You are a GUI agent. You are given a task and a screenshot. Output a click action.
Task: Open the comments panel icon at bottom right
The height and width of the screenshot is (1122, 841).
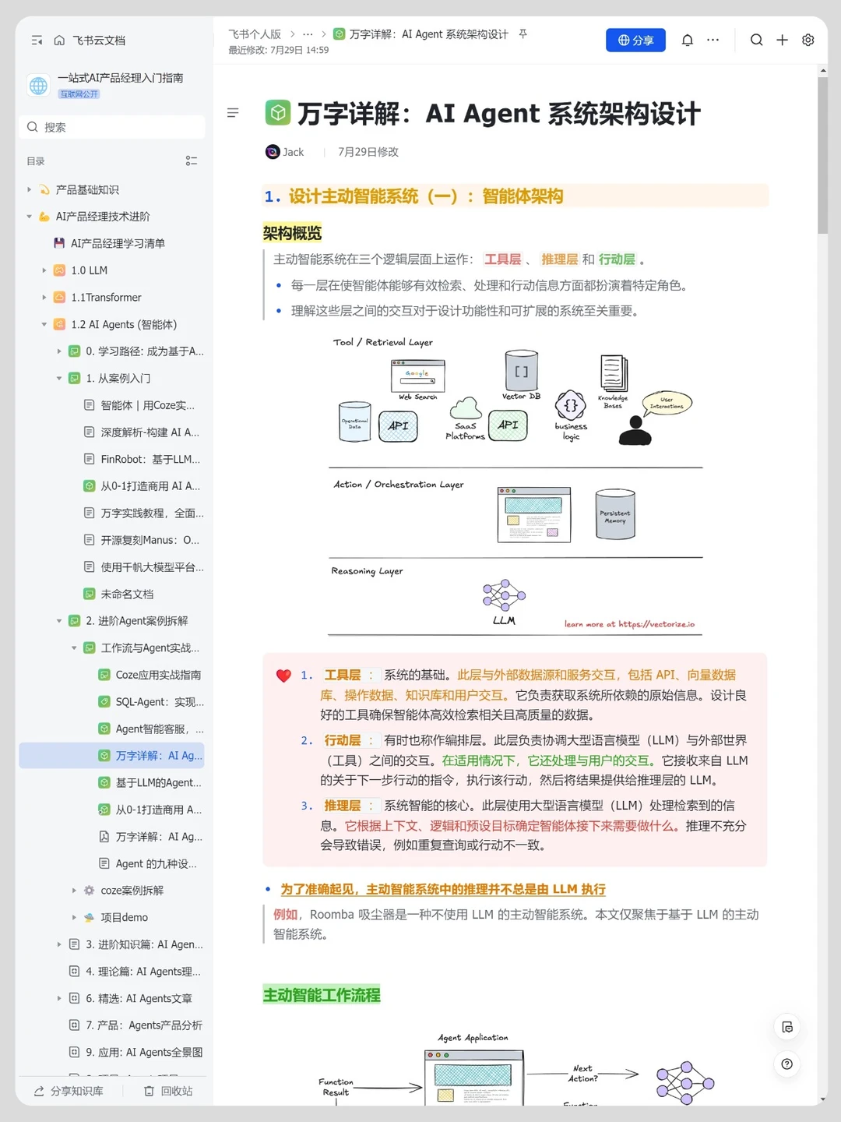pos(787,1027)
